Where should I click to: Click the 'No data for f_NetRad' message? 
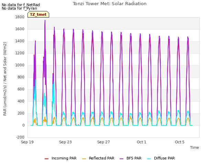click(21, 5)
